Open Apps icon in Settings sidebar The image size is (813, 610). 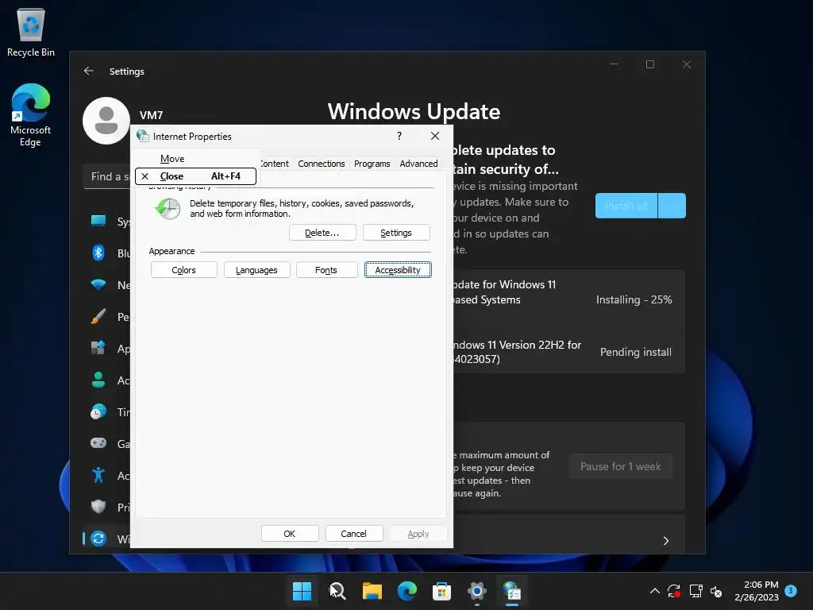click(98, 348)
